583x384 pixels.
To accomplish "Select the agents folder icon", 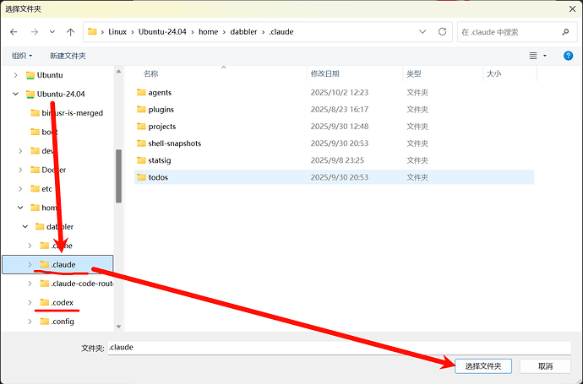I will pos(141,93).
